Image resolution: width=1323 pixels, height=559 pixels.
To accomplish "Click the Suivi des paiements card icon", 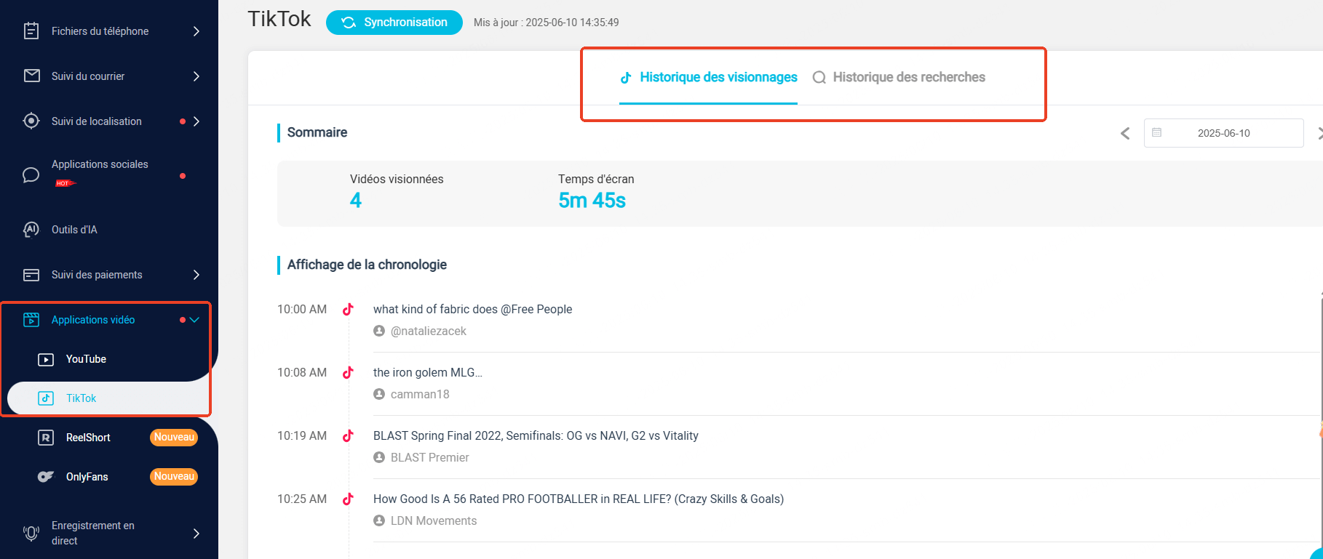I will point(31,275).
